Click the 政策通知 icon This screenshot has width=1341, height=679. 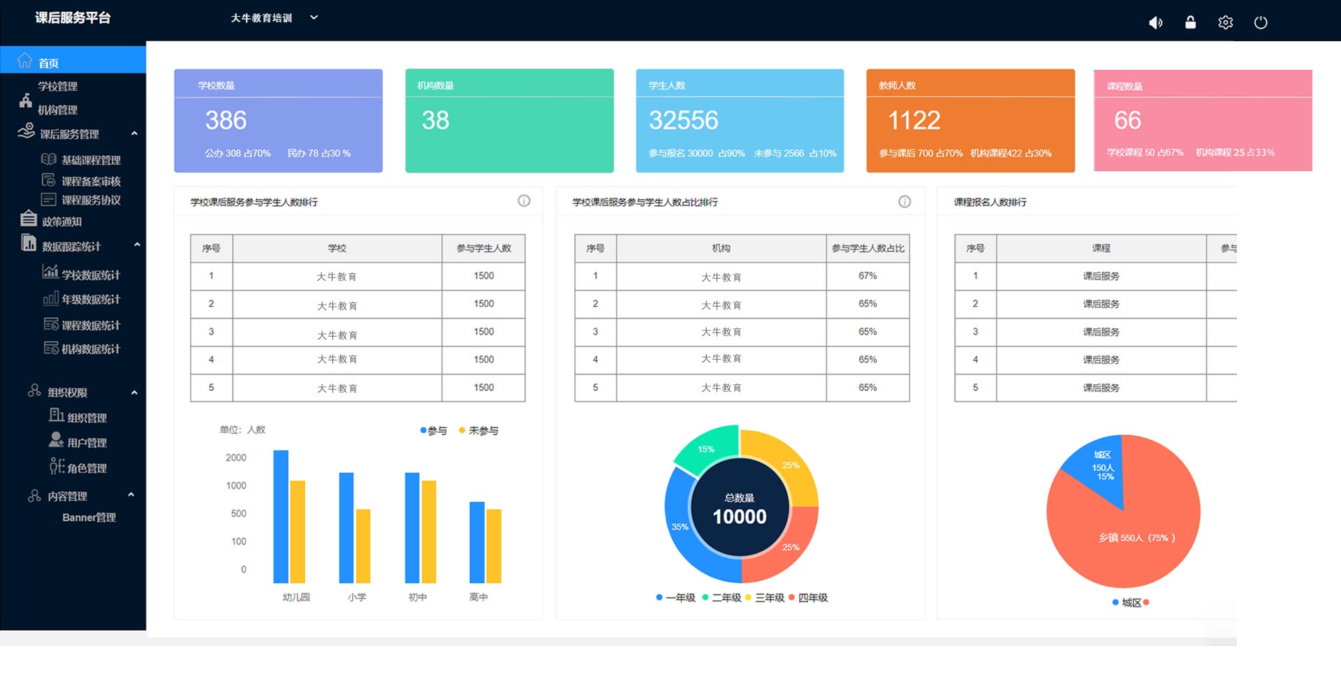click(29, 219)
